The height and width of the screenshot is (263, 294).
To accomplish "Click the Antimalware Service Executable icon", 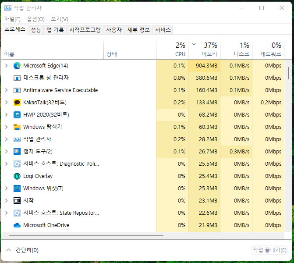I will click(17, 90).
